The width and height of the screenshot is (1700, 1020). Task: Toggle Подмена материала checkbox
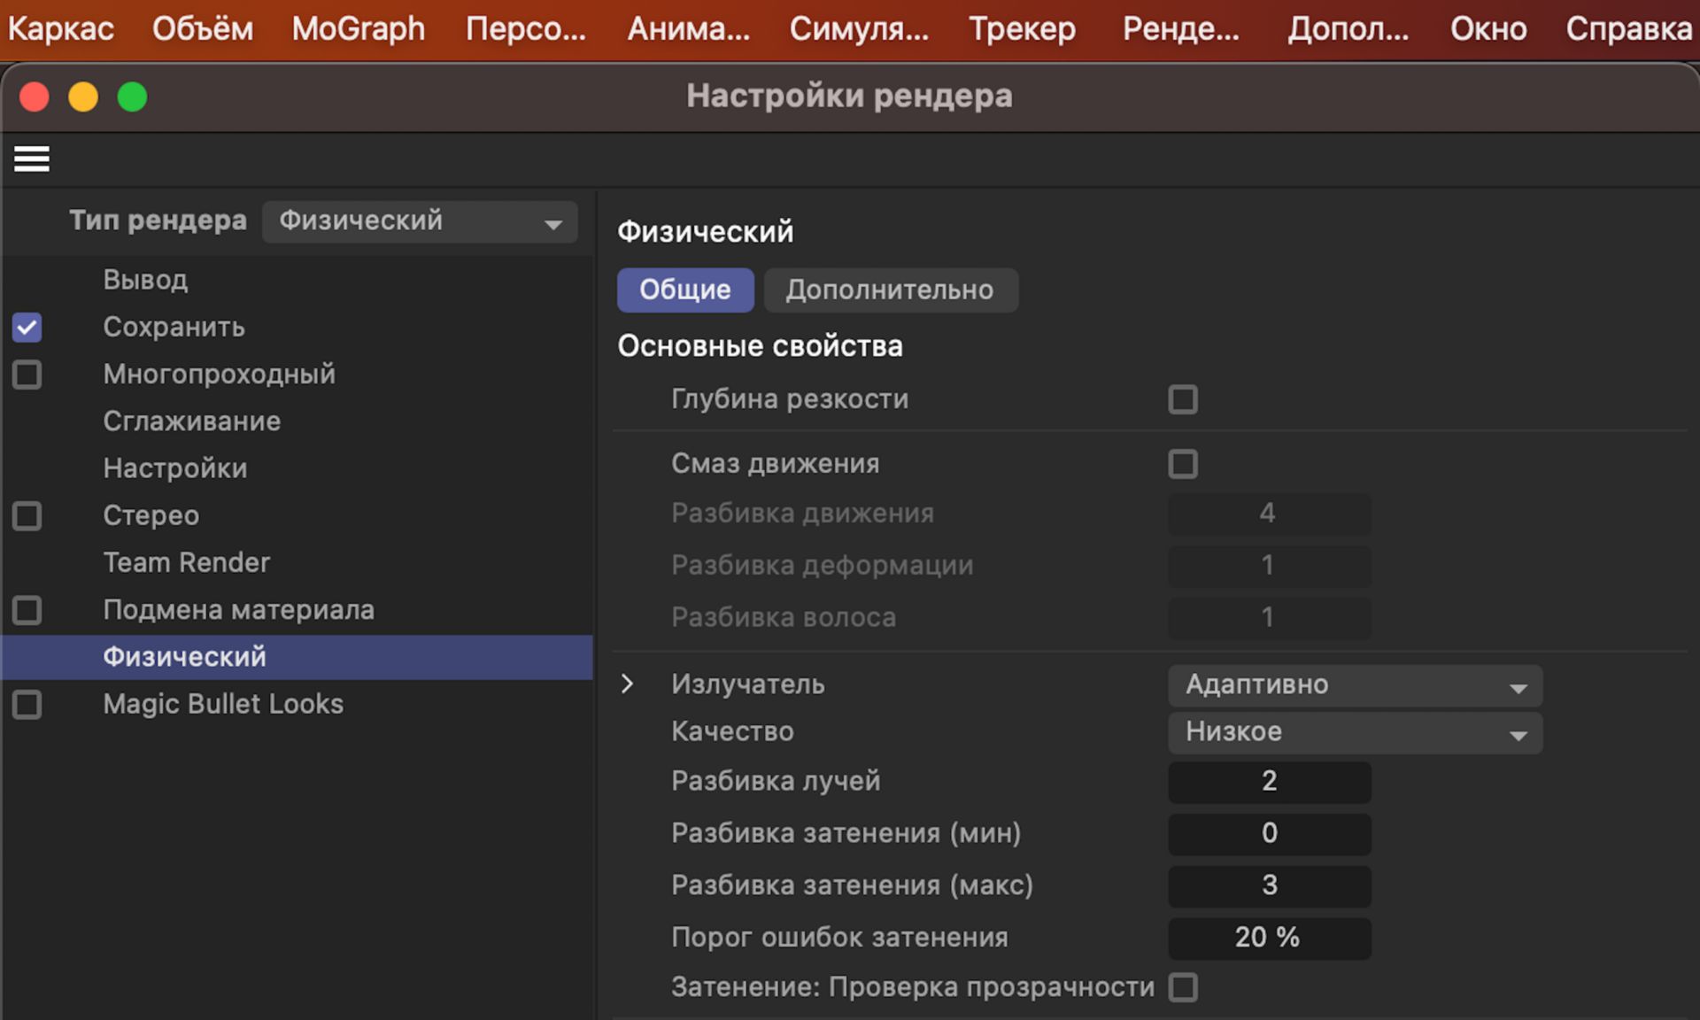(x=27, y=610)
